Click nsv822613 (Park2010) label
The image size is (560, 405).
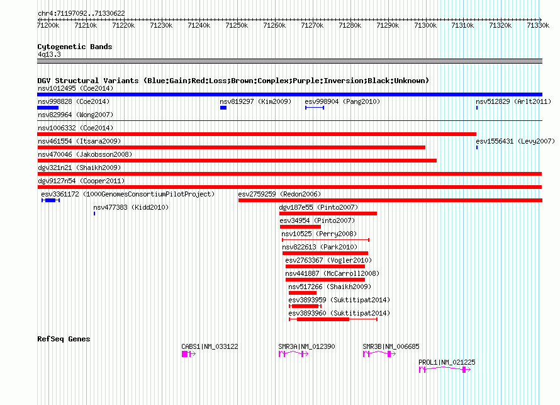click(x=320, y=247)
